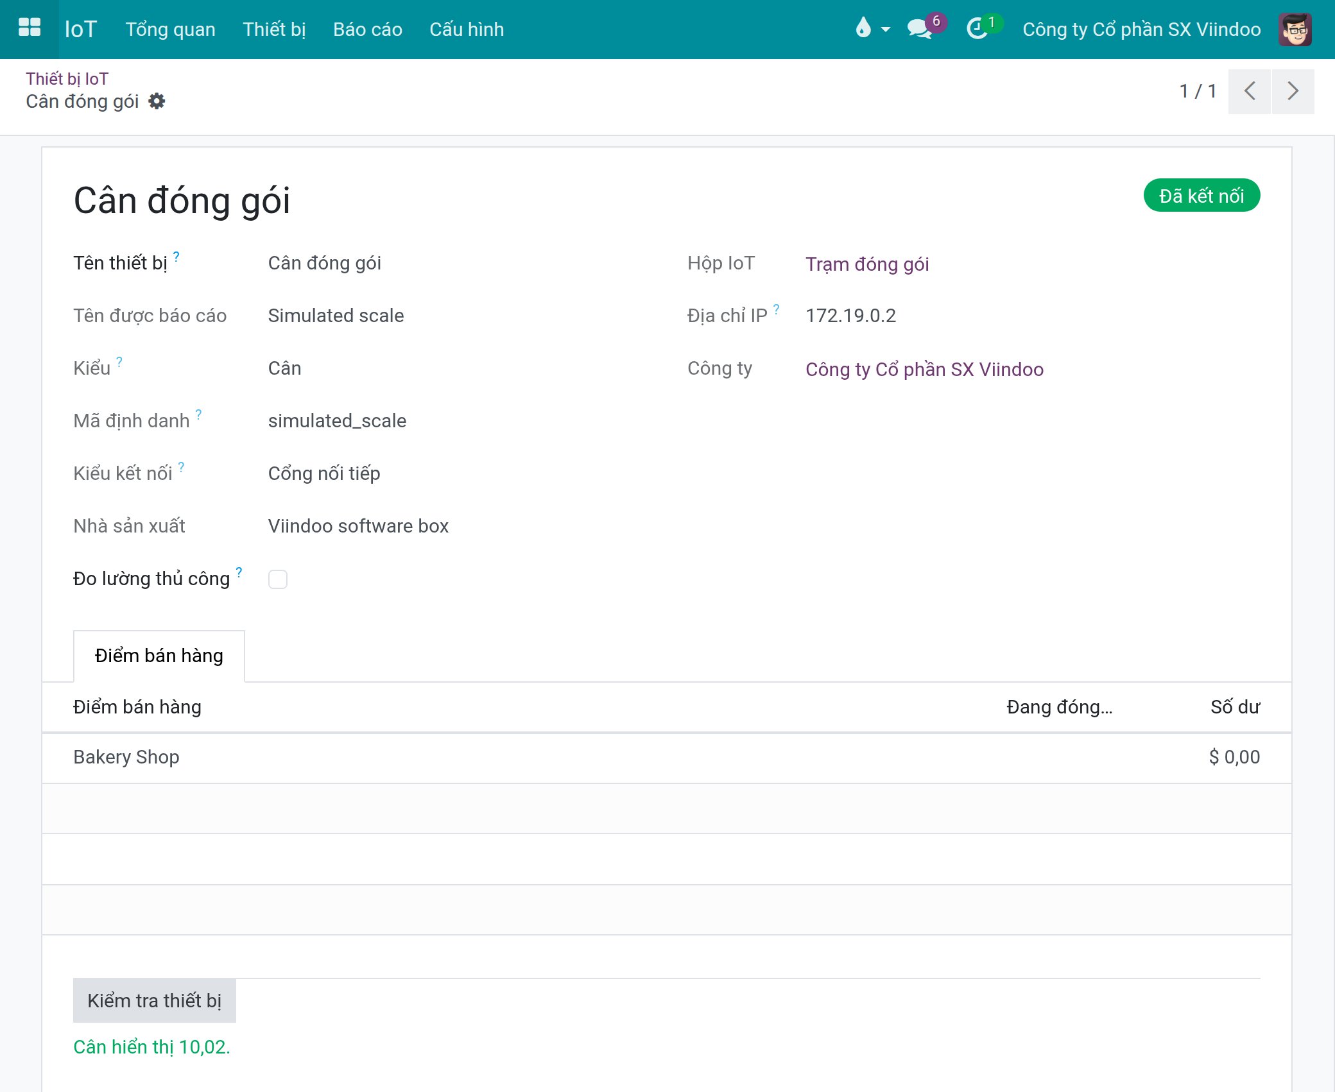Open the activities clock icon
Screen dimensions: 1335x1092
tap(977, 29)
